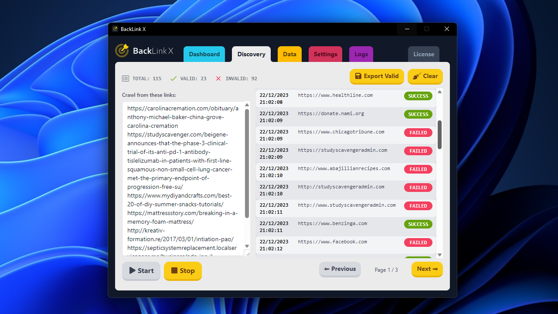Stop crawling with the Stop button
This screenshot has width=558, height=314.
(183, 271)
